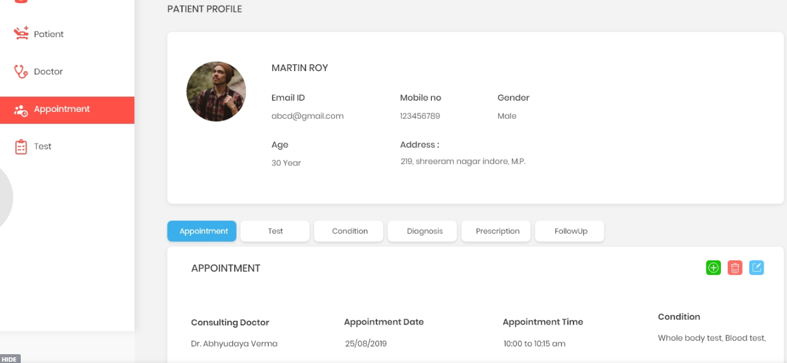Select the active Appointment tab
Image resolution: width=787 pixels, height=363 pixels.
pos(201,231)
